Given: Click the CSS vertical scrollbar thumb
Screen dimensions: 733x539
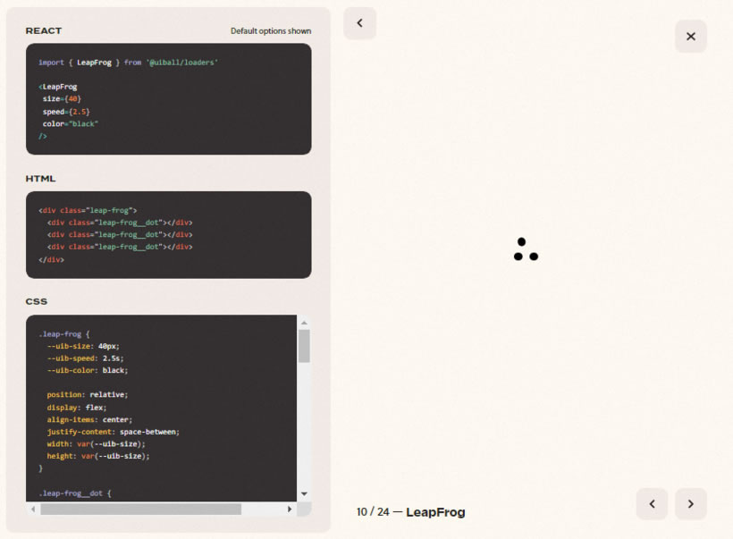Looking at the screenshot, I should click(304, 346).
